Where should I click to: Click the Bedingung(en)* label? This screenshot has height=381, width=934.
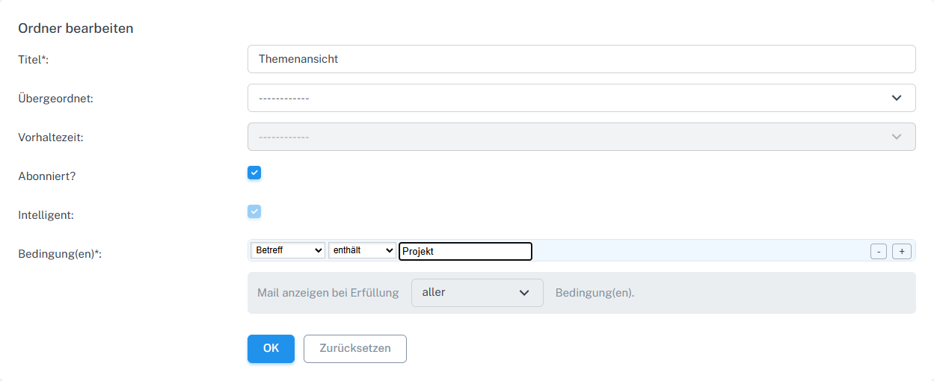60,254
